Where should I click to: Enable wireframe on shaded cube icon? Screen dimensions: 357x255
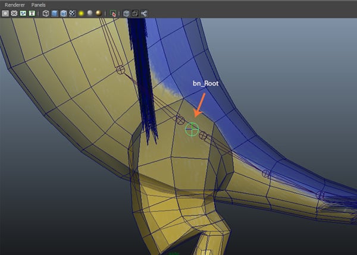point(63,13)
